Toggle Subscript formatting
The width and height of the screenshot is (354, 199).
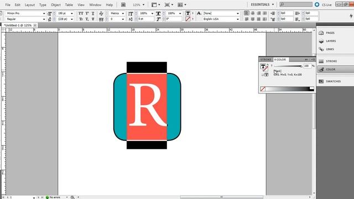click(87, 19)
